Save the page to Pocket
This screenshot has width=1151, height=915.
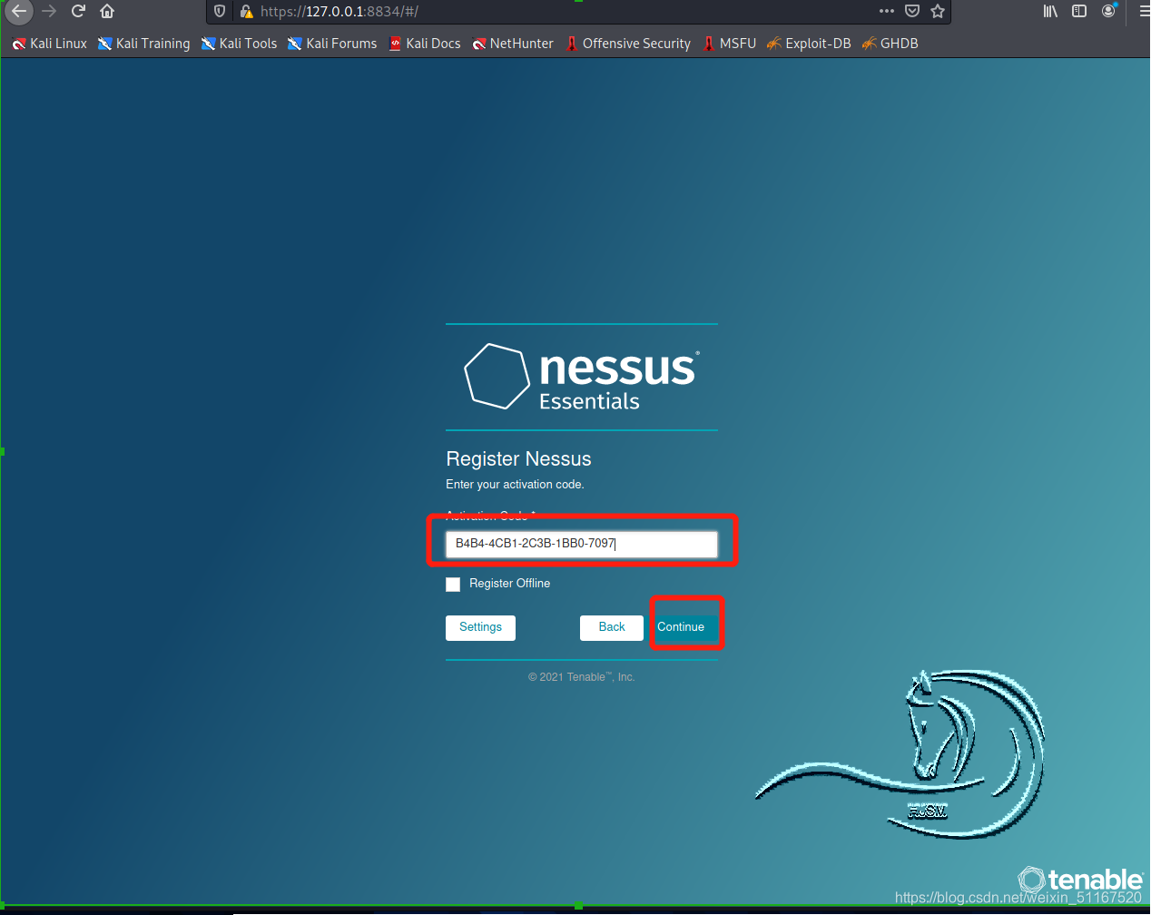912,12
